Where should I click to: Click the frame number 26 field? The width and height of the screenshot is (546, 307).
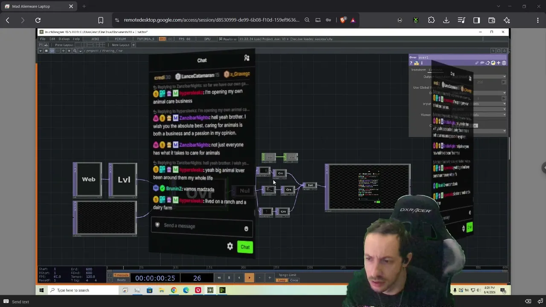(x=197, y=278)
